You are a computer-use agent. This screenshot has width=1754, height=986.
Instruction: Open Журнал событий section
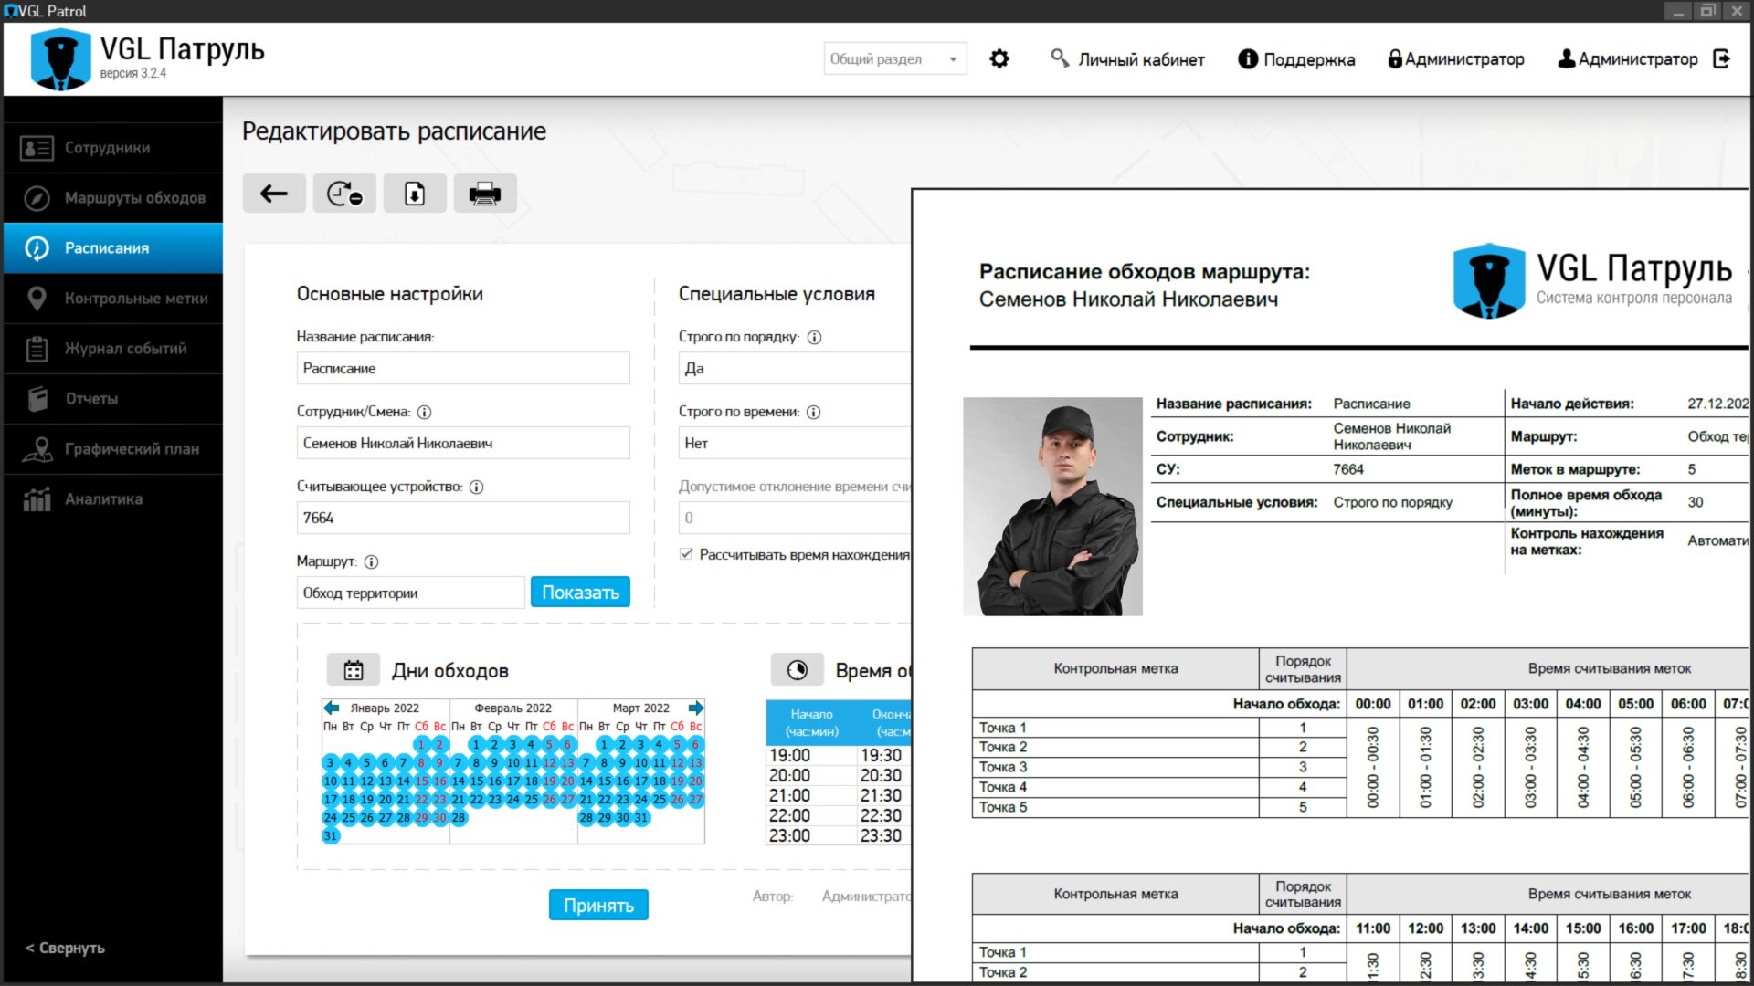pos(113,349)
